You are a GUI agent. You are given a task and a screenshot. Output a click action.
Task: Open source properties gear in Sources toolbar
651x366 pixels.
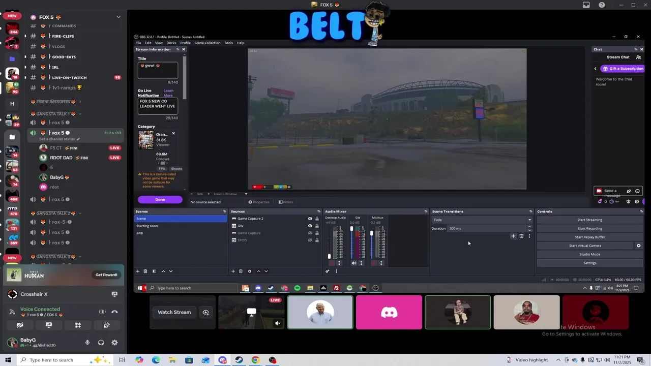tap(249, 271)
